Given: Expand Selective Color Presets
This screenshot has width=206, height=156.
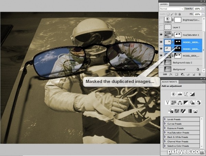Looking at the screenshot, I should tap(165, 146).
